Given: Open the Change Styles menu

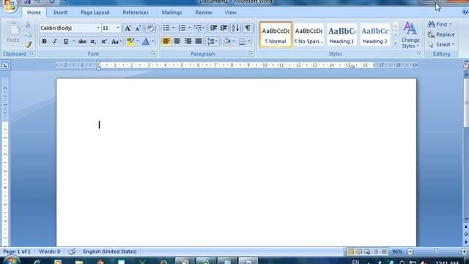Looking at the screenshot, I should tap(410, 35).
